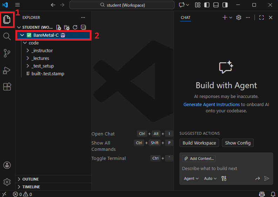Screen dimensions: 278x197
Task: Follow the Generate Agent Instructions link
Action: (x=211, y=104)
